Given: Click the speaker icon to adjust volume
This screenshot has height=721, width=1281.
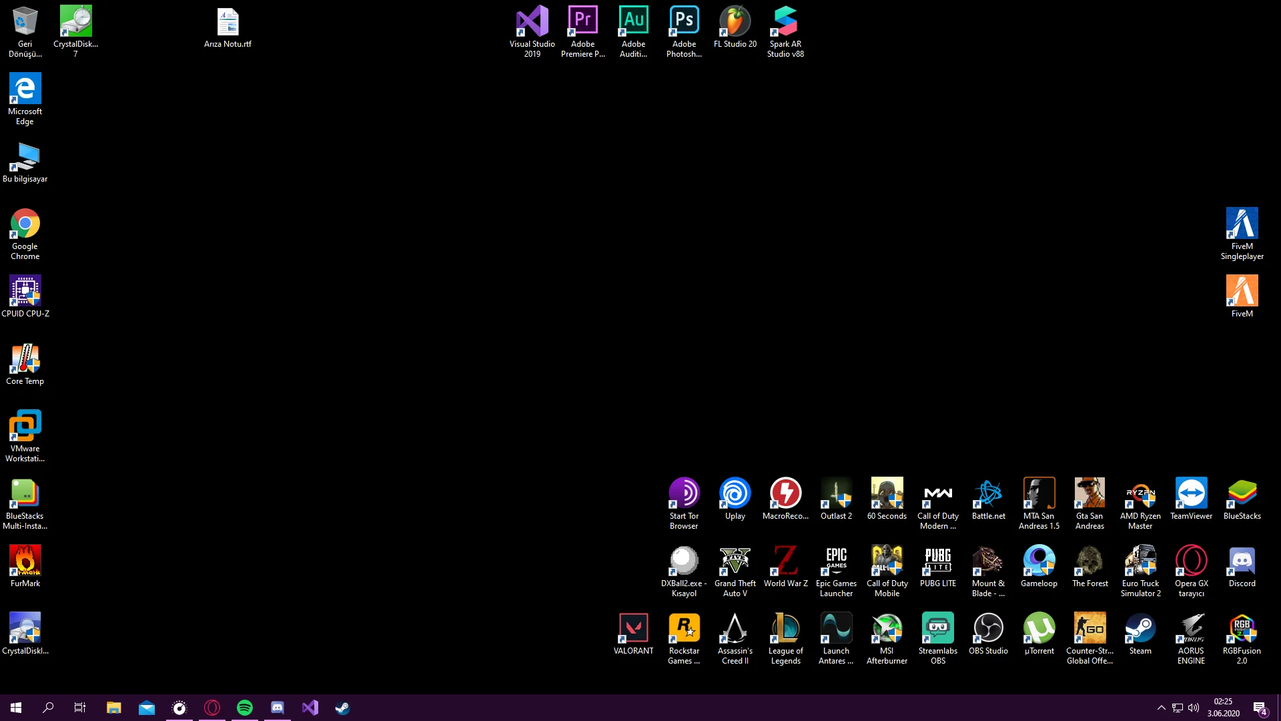Looking at the screenshot, I should tap(1194, 707).
